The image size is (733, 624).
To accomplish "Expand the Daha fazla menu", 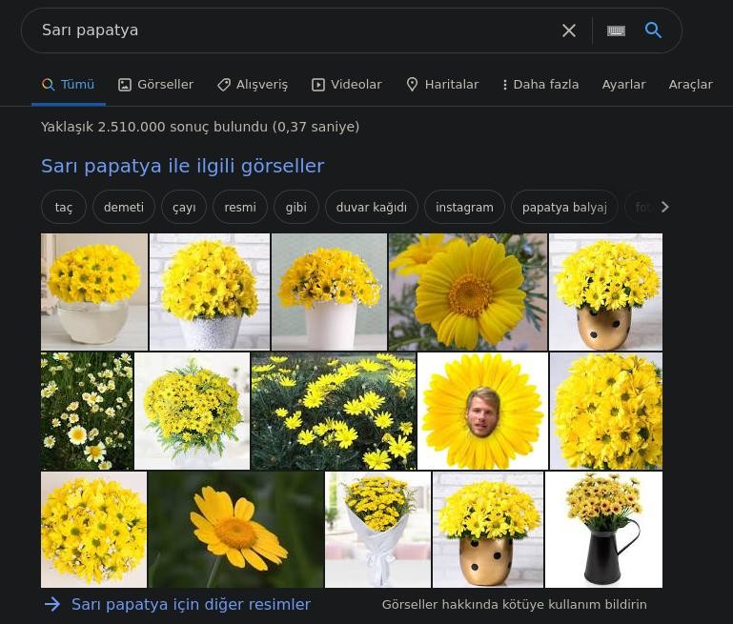I will [540, 85].
